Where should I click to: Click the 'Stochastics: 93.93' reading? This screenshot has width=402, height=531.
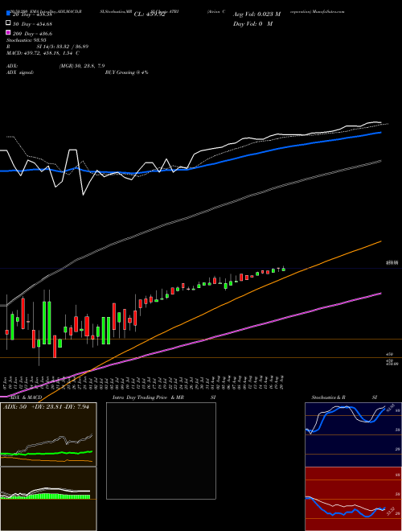[x=26, y=40]
